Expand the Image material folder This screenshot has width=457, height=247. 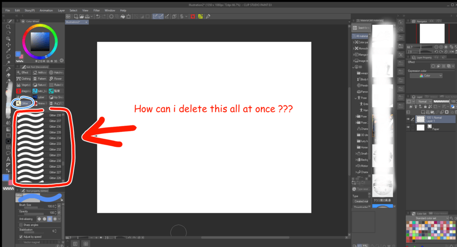tap(354, 61)
